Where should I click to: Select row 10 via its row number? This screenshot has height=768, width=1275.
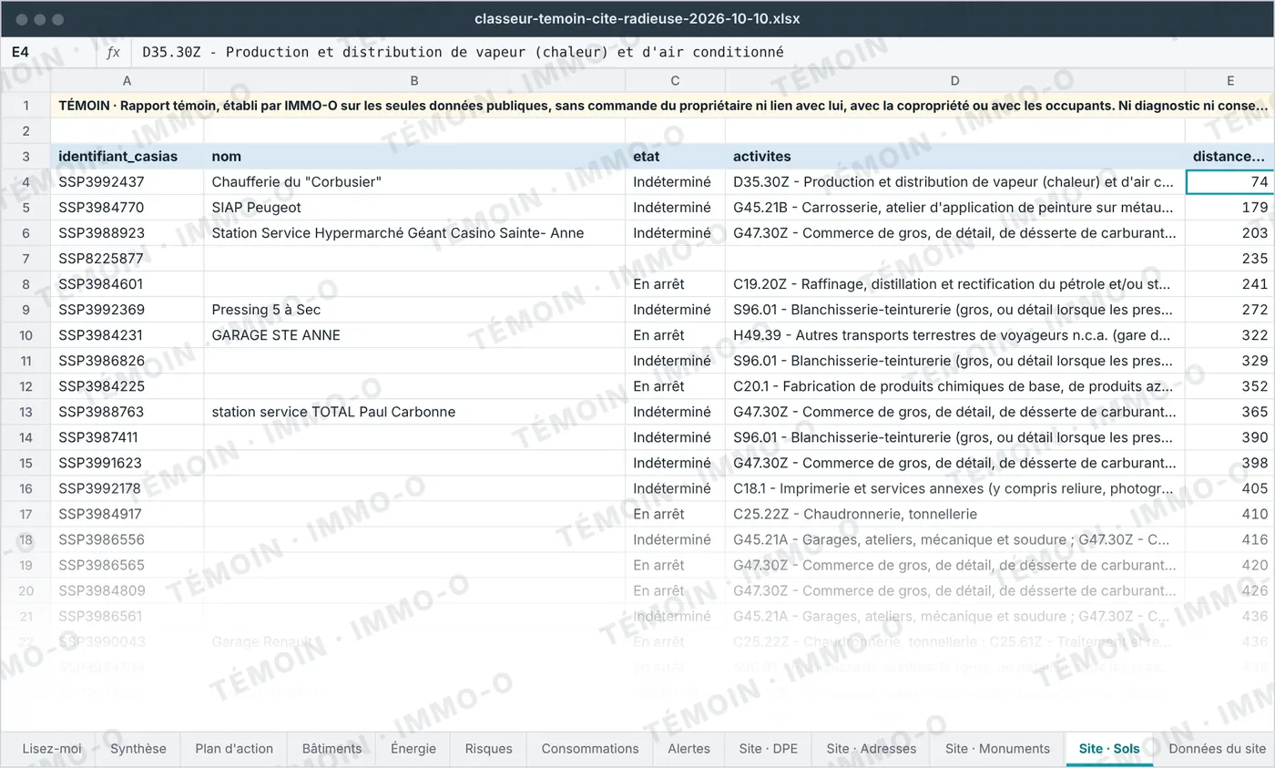click(25, 335)
